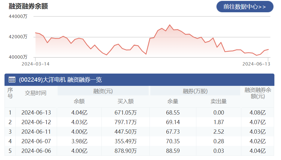This screenshot has width=281, height=160.
Task: Click the 余额 sub-header under 融资
Action: tap(79, 101)
